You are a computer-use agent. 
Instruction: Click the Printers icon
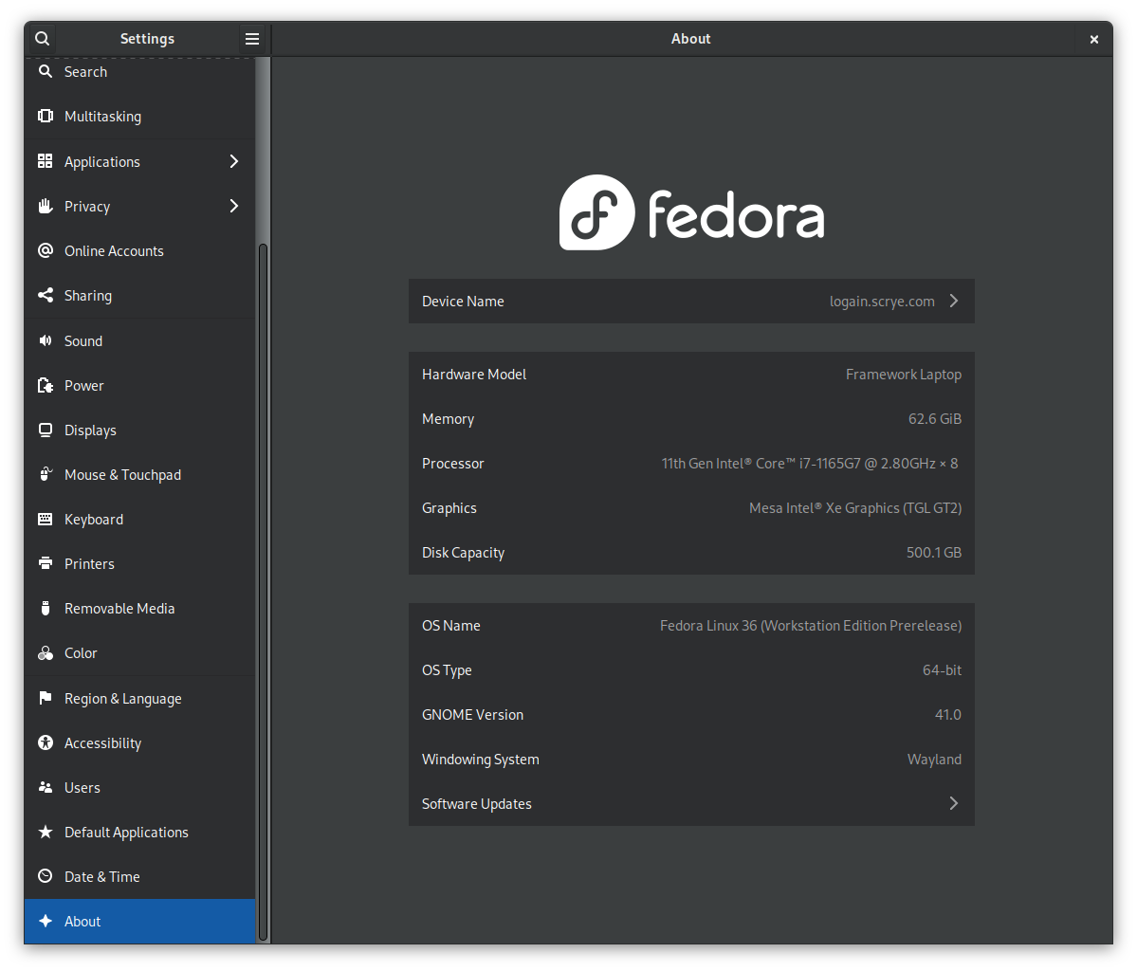click(45, 563)
